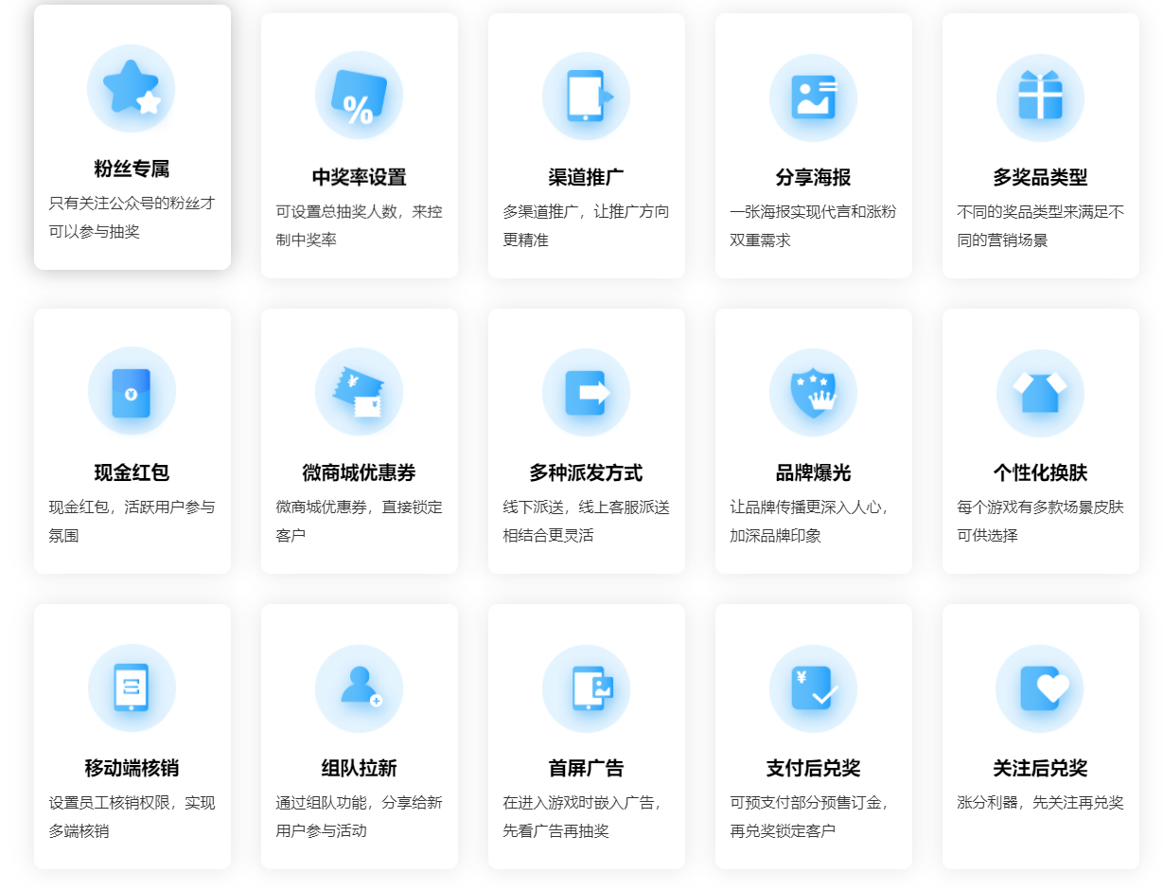Click the star icon for 粉丝专属
The width and height of the screenshot is (1163, 890).
(x=131, y=88)
